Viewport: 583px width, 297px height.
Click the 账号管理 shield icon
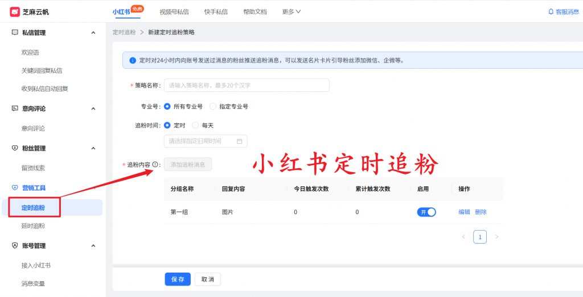(15, 245)
